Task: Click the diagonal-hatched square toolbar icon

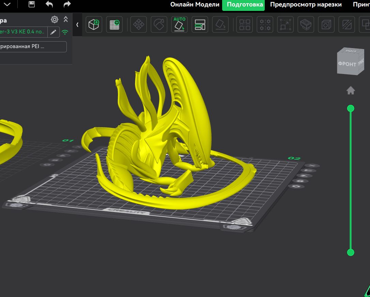Action: tap(347, 25)
